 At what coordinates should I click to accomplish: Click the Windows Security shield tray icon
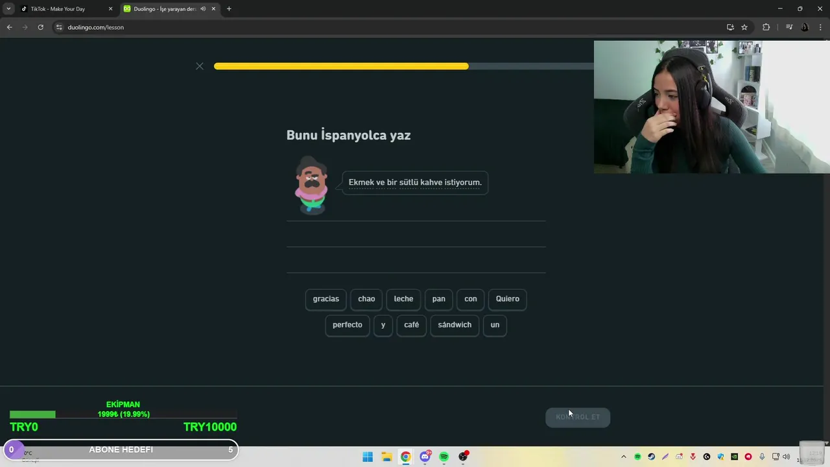(x=720, y=457)
